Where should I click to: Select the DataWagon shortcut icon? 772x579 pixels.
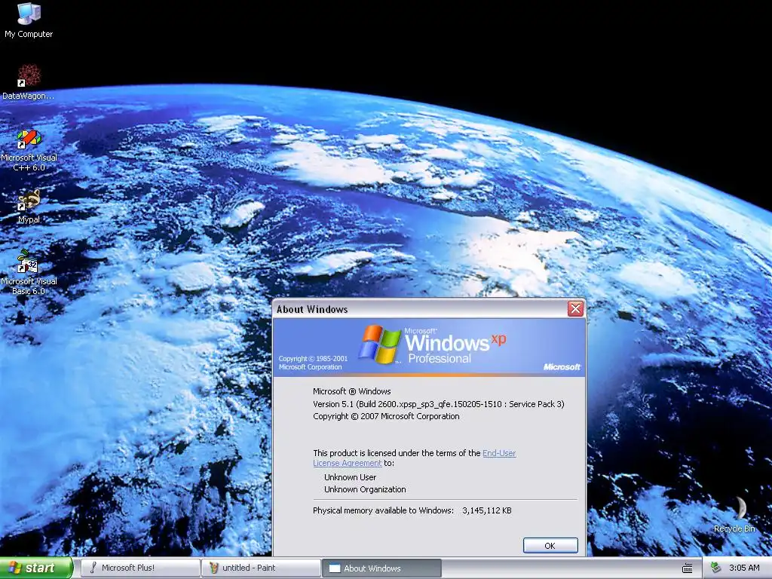(29, 81)
